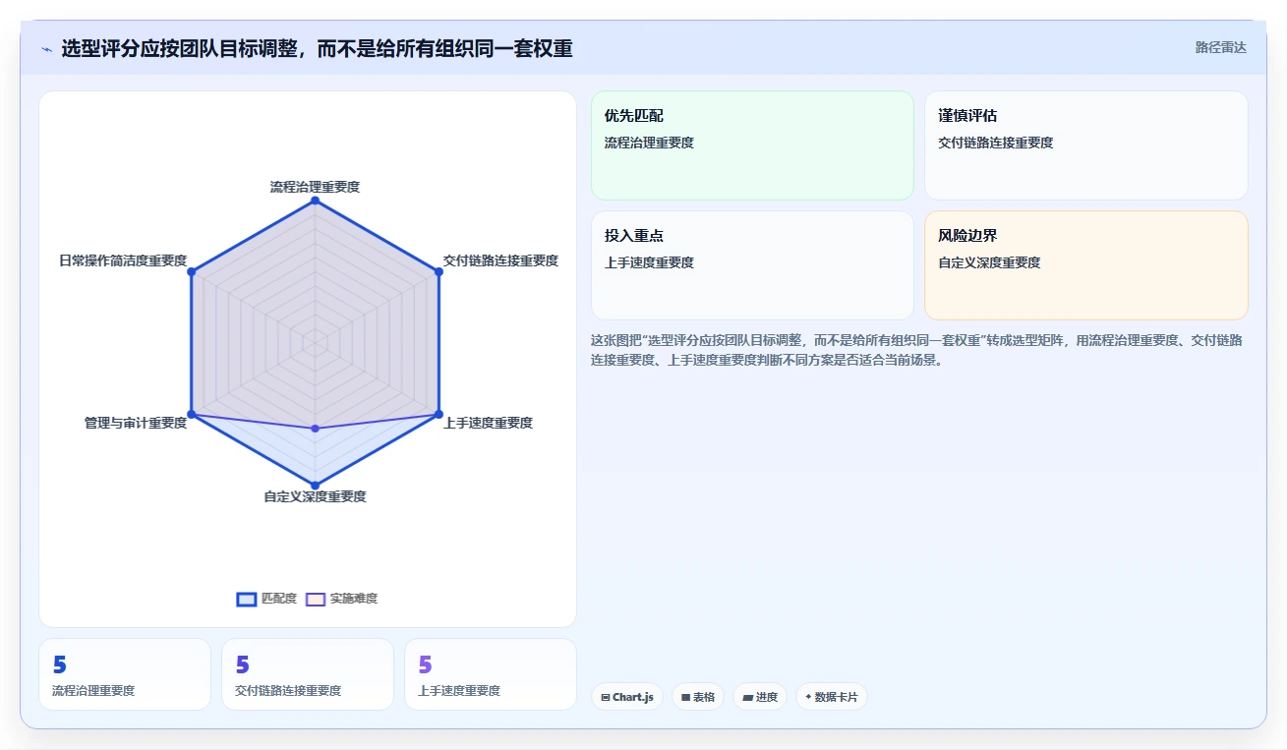1287x750 pixels.
Task: Click the 交付链路连接重要度 radar axis label
Action: (500, 260)
